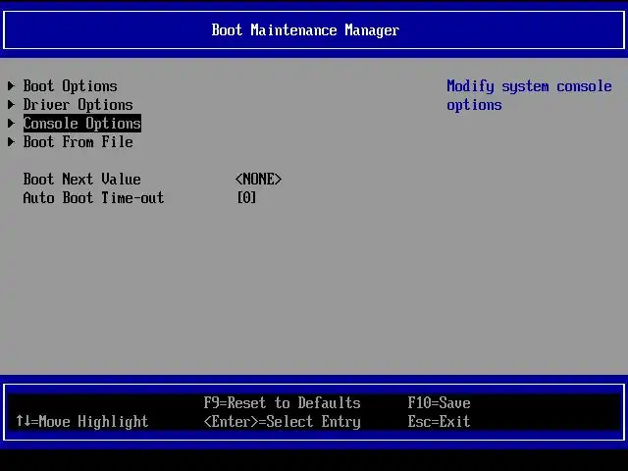Click the Boot Maintenance Manager title

(305, 30)
